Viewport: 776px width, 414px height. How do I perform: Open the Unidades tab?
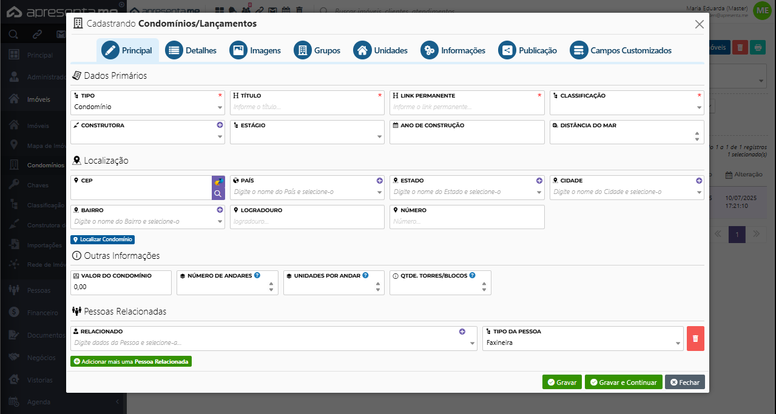[380, 51]
